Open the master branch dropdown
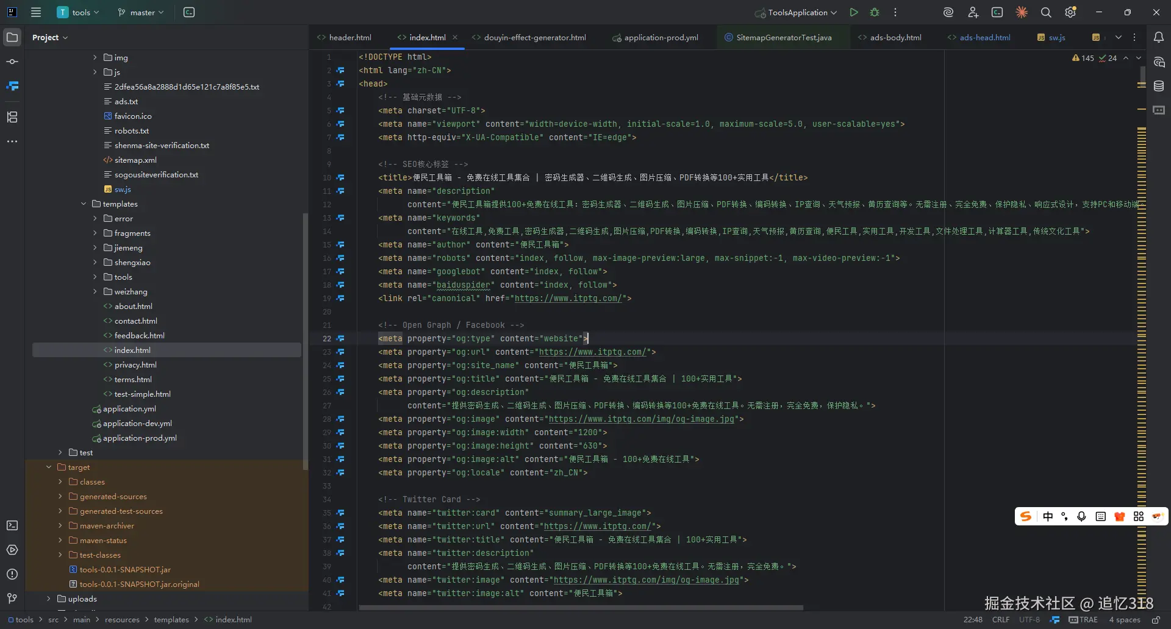1171x629 pixels. [141, 12]
